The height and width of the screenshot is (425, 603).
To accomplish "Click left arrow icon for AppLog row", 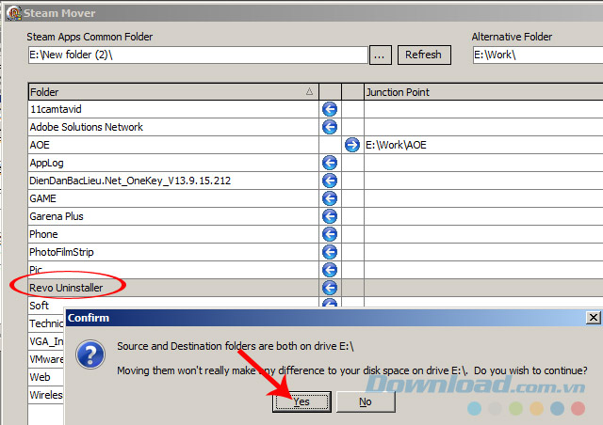I will (x=330, y=163).
